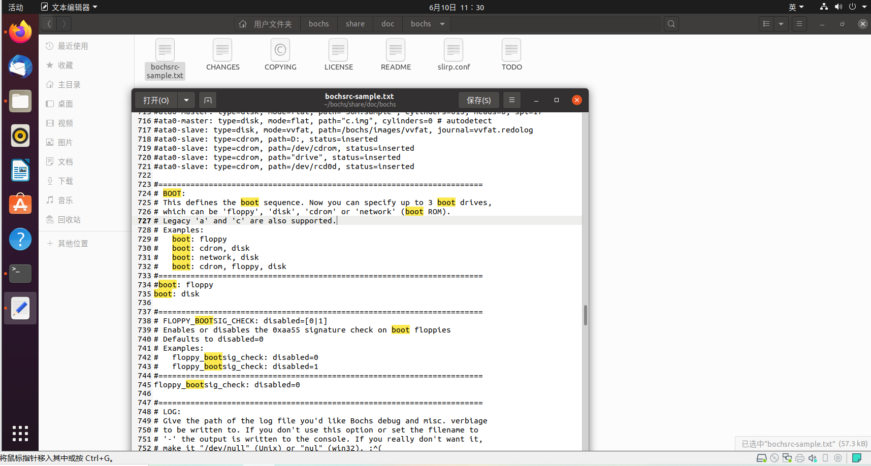Open the network status indicator
Viewport: 871px width, 466px height.
[x=824, y=7]
